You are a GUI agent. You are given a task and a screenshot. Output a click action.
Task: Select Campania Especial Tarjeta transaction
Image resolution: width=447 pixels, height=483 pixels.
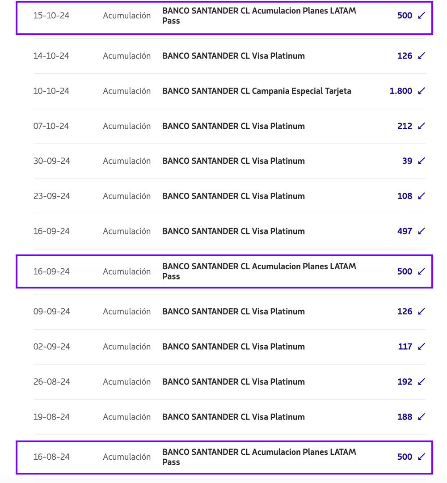257,91
